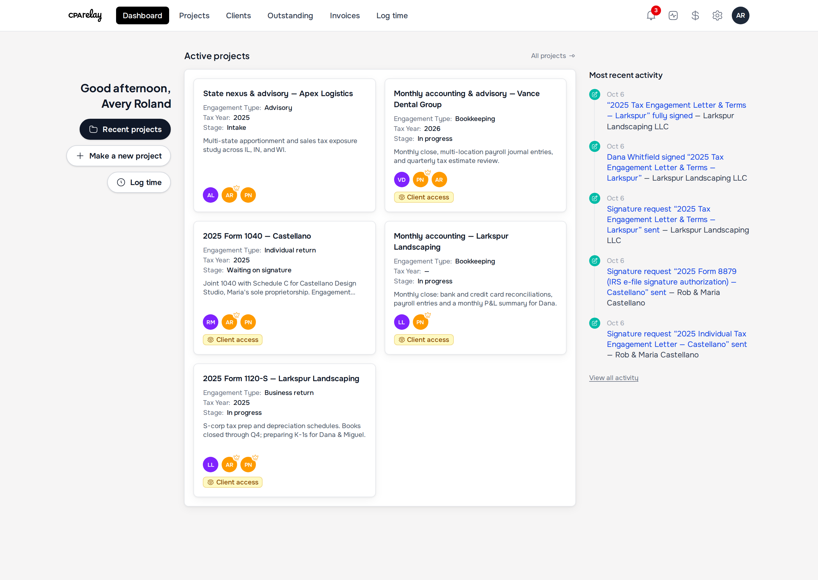The height and width of the screenshot is (580, 818).
Task: Open Monthly accounting & advisory — Vance Dental project
Action: coord(466,99)
